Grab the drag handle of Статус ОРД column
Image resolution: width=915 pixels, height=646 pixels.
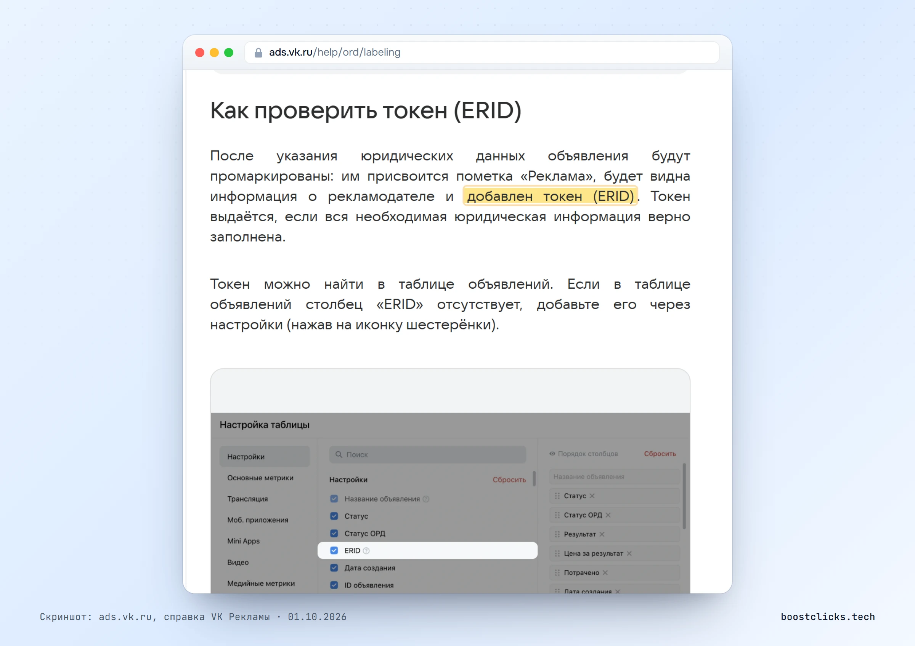point(557,515)
